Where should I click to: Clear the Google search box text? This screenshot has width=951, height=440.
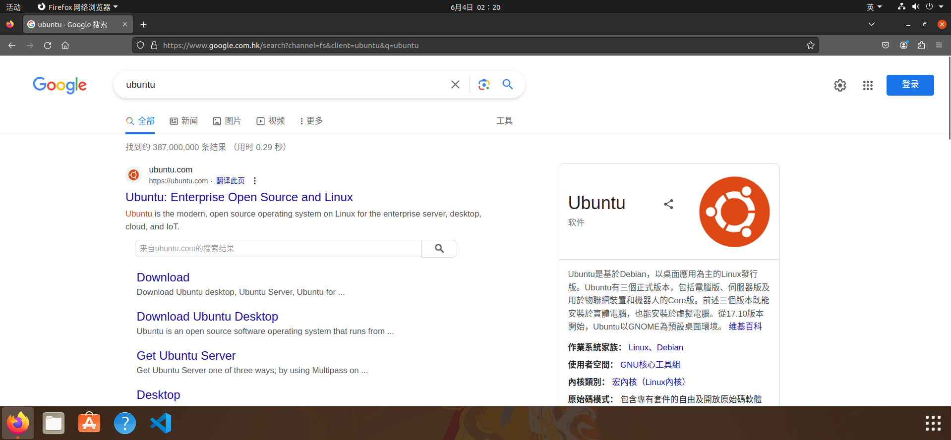pos(455,85)
